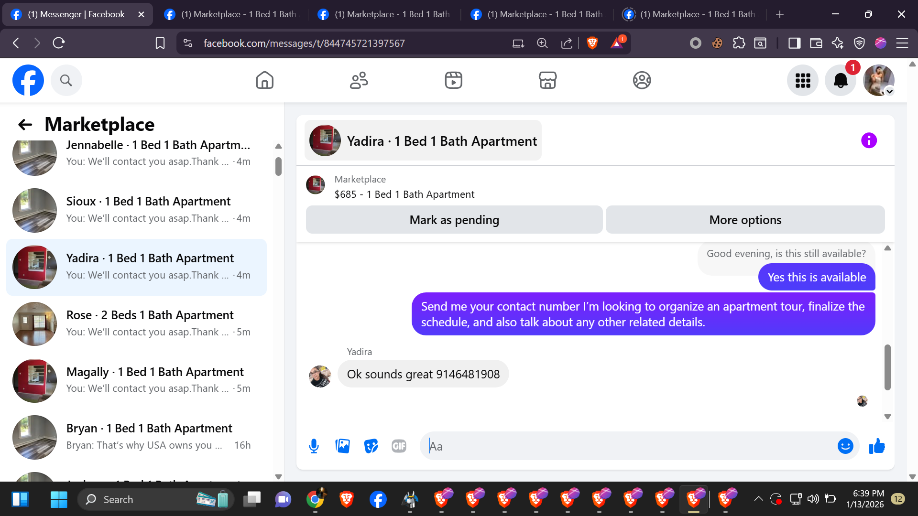Open the emoji picker in message box
Screen dimensions: 918x516
845,446
